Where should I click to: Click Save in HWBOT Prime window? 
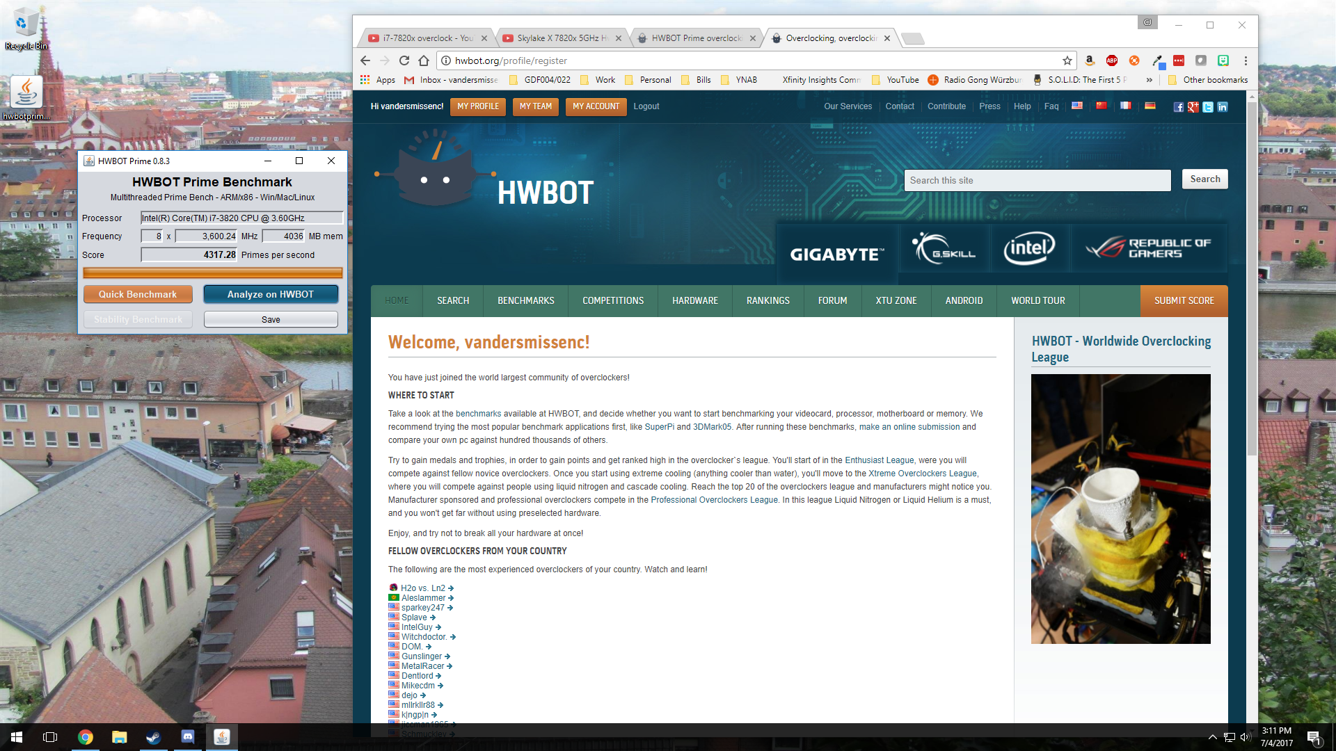pyautogui.click(x=271, y=319)
